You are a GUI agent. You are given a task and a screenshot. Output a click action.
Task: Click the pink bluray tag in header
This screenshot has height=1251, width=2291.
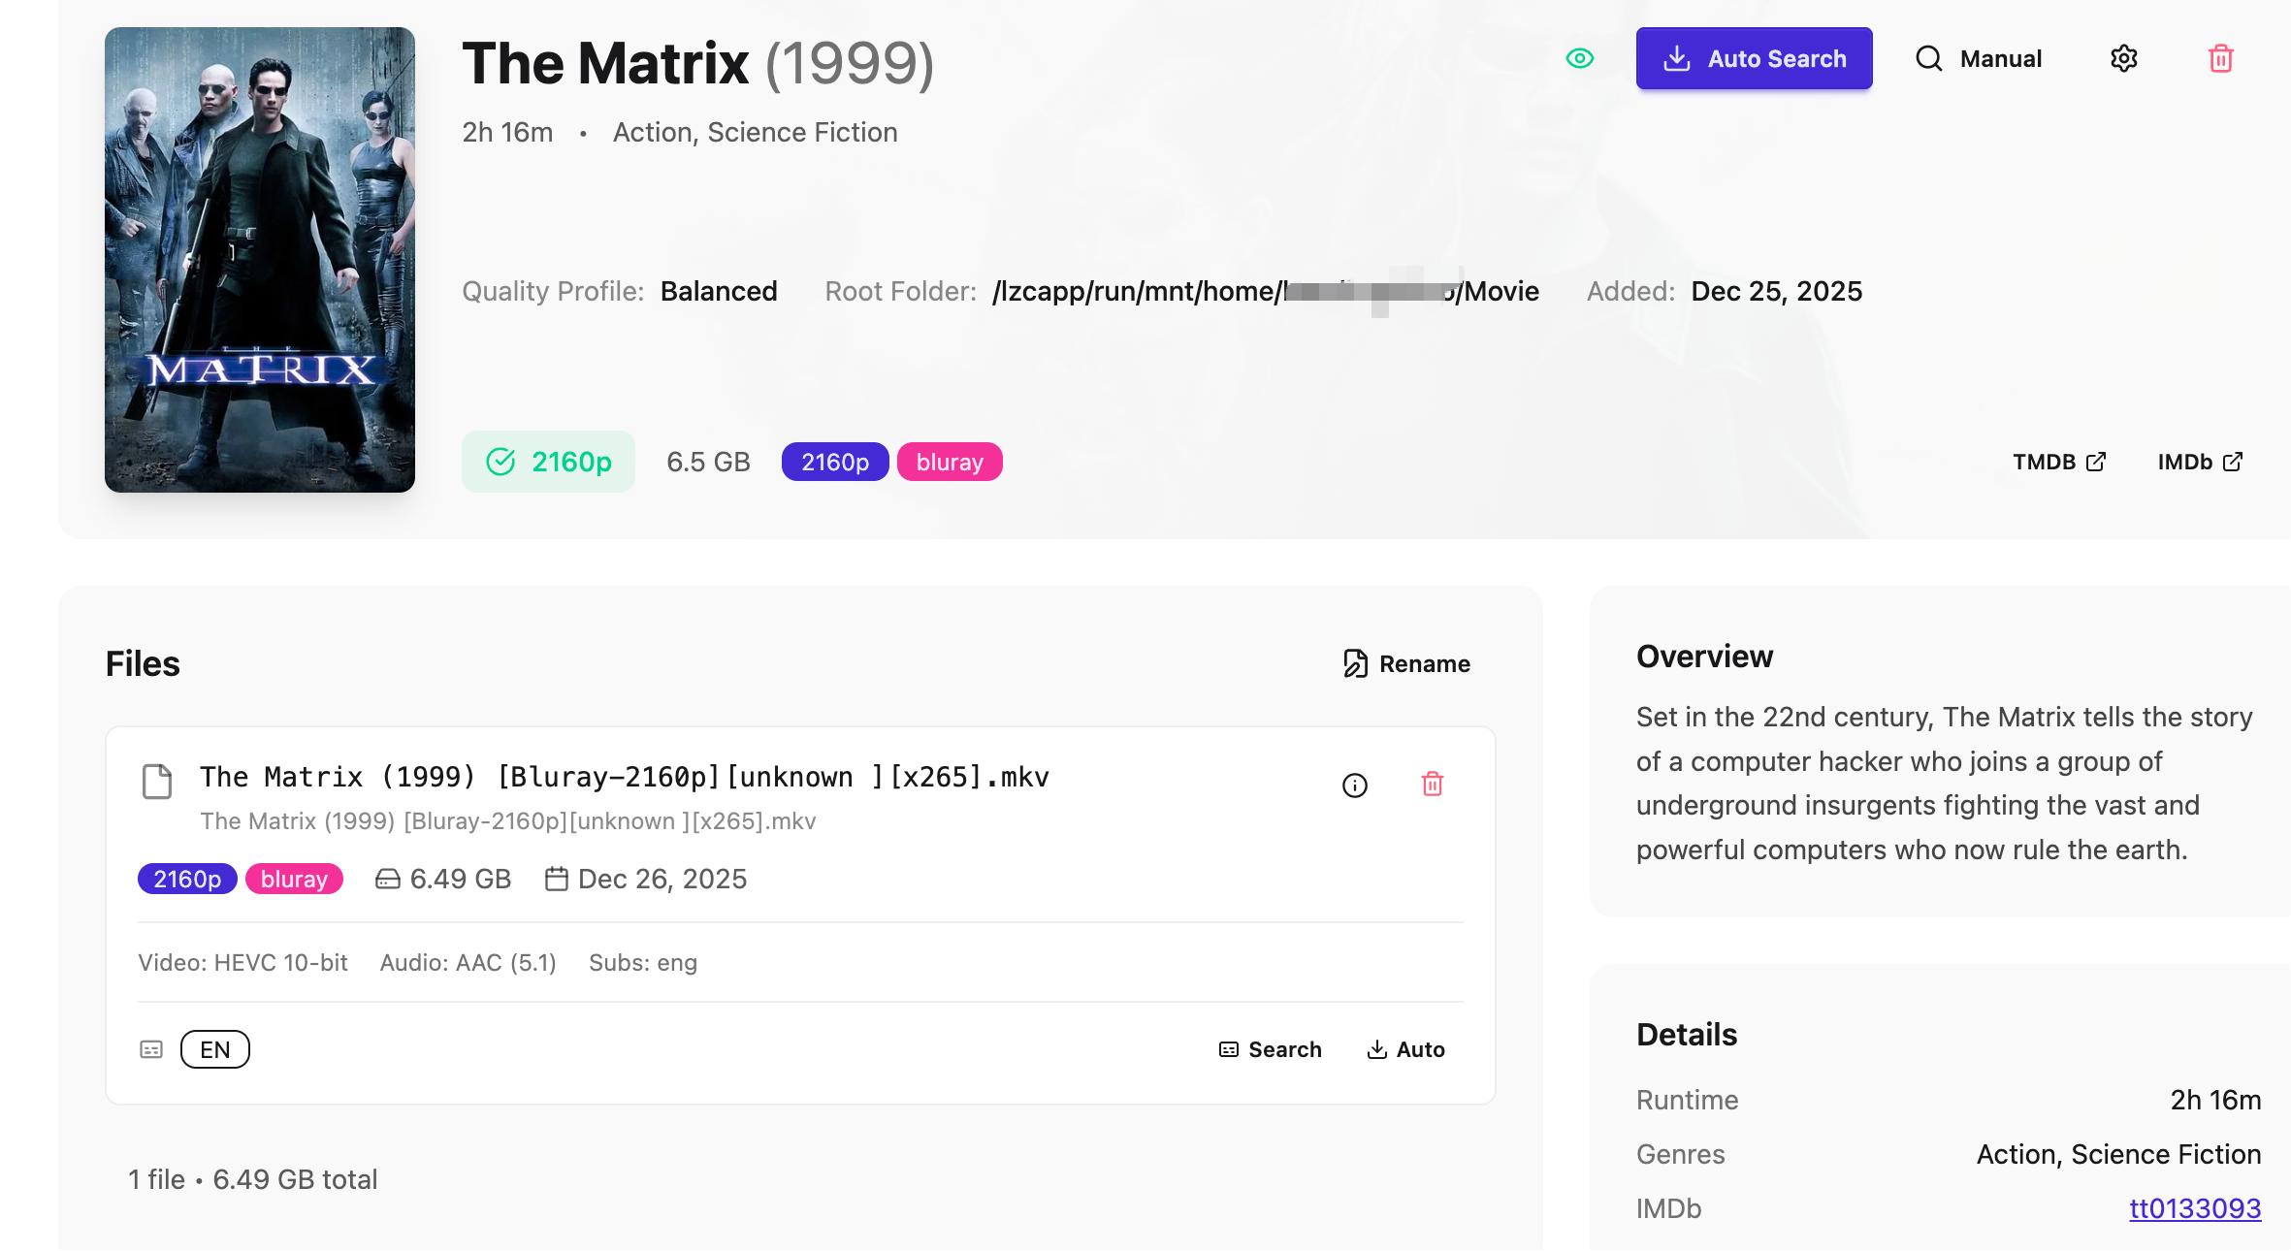[x=950, y=462]
